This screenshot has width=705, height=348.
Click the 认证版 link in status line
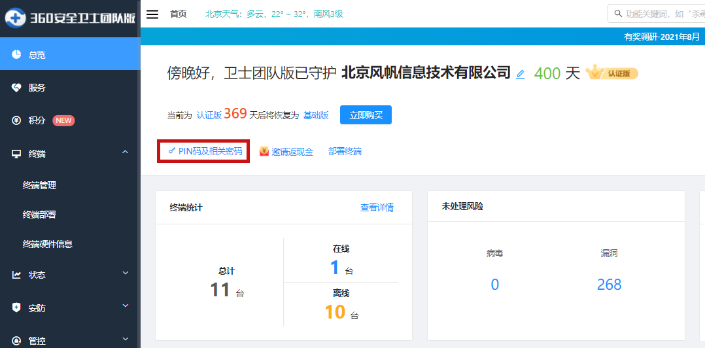coord(209,115)
